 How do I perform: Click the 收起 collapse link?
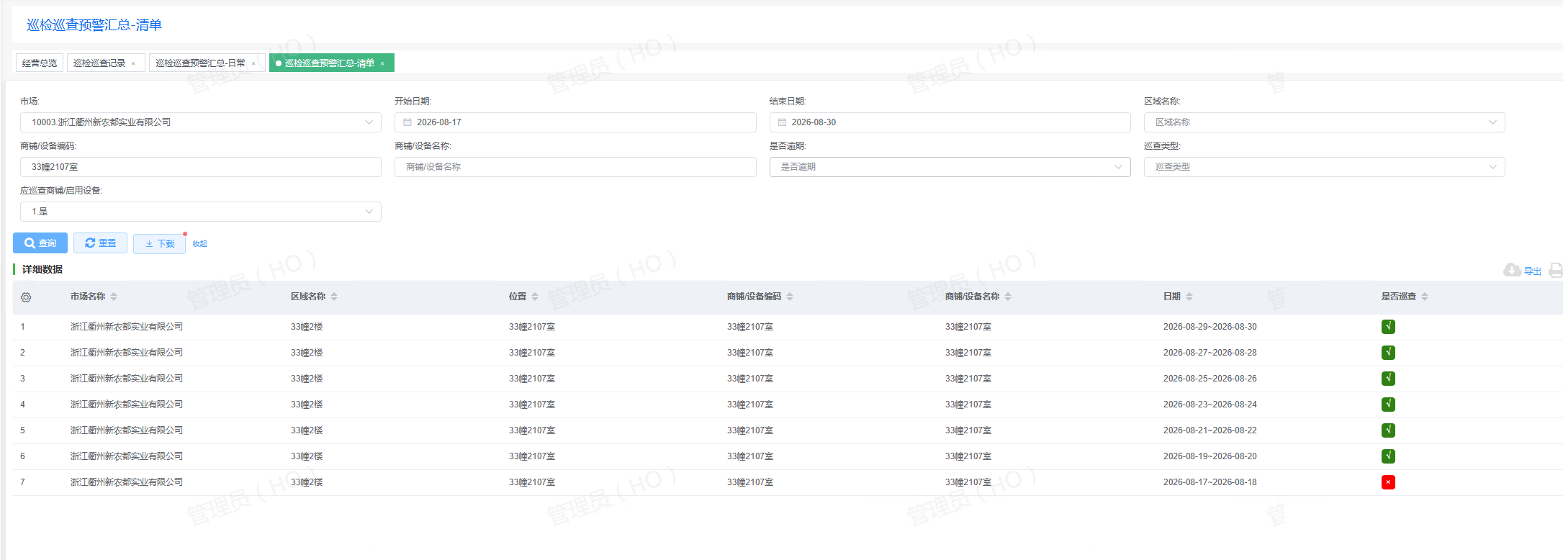[x=200, y=244]
